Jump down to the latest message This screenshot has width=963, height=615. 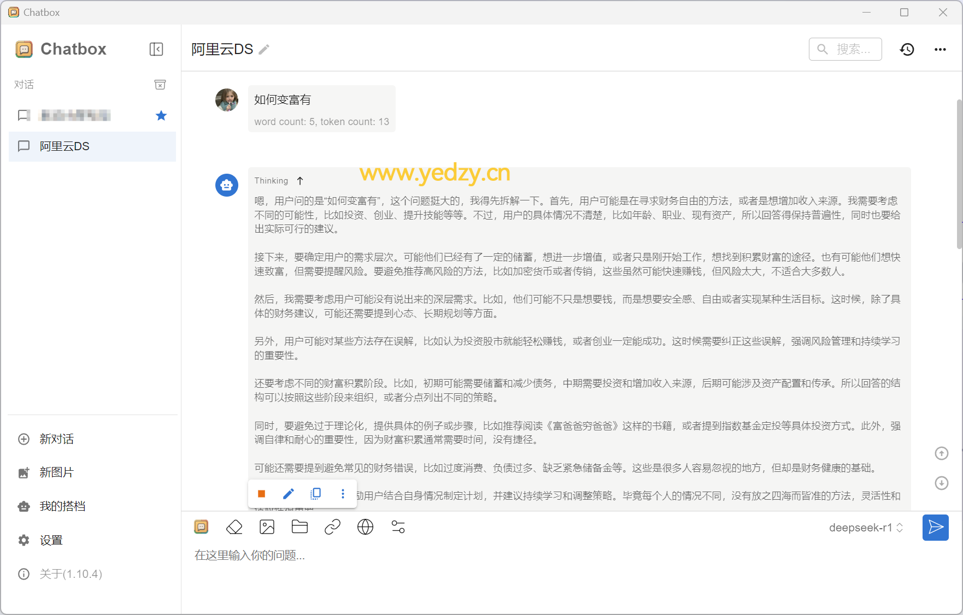tap(941, 483)
